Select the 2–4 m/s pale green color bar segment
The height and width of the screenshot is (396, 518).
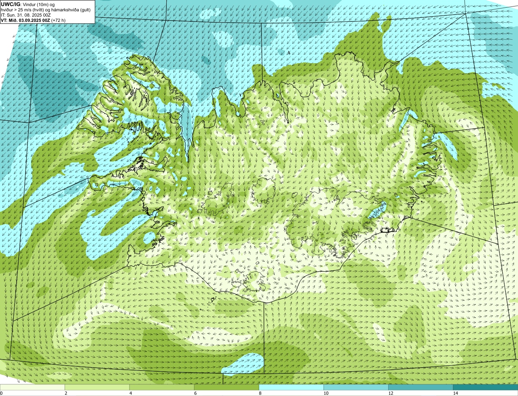pyautogui.click(x=97, y=387)
